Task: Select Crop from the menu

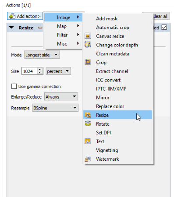Action: tap(117, 62)
